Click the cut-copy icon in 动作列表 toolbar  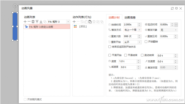click(82, 22)
